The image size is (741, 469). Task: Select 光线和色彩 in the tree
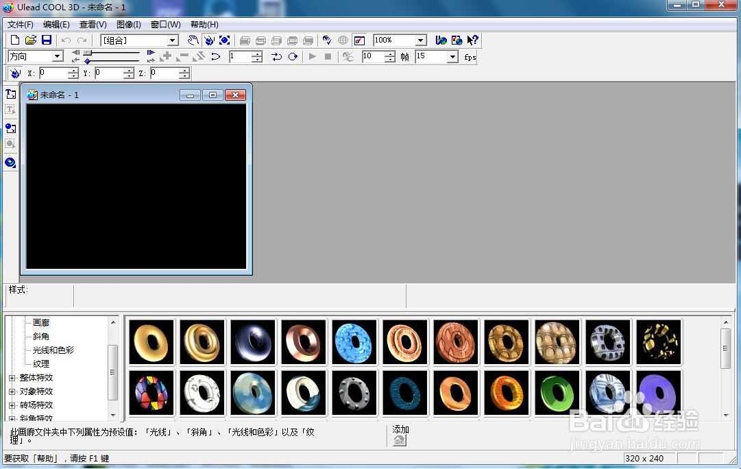click(53, 350)
